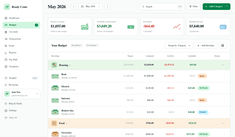Click the Monthly Income wallet icon
The width and height of the screenshot is (235, 137).
click(223, 27)
